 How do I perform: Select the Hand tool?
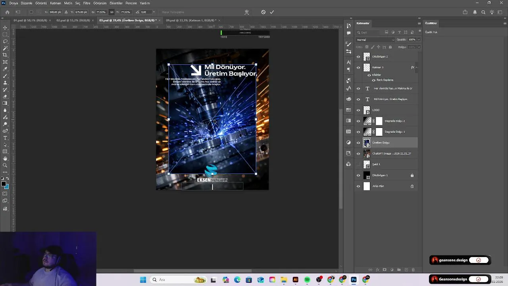pyautogui.click(x=5, y=158)
